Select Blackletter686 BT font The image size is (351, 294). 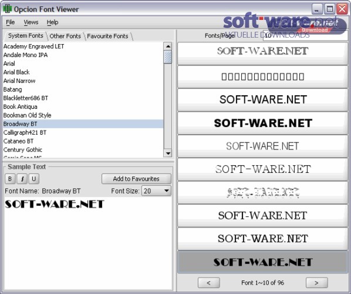pyautogui.click(x=83, y=98)
